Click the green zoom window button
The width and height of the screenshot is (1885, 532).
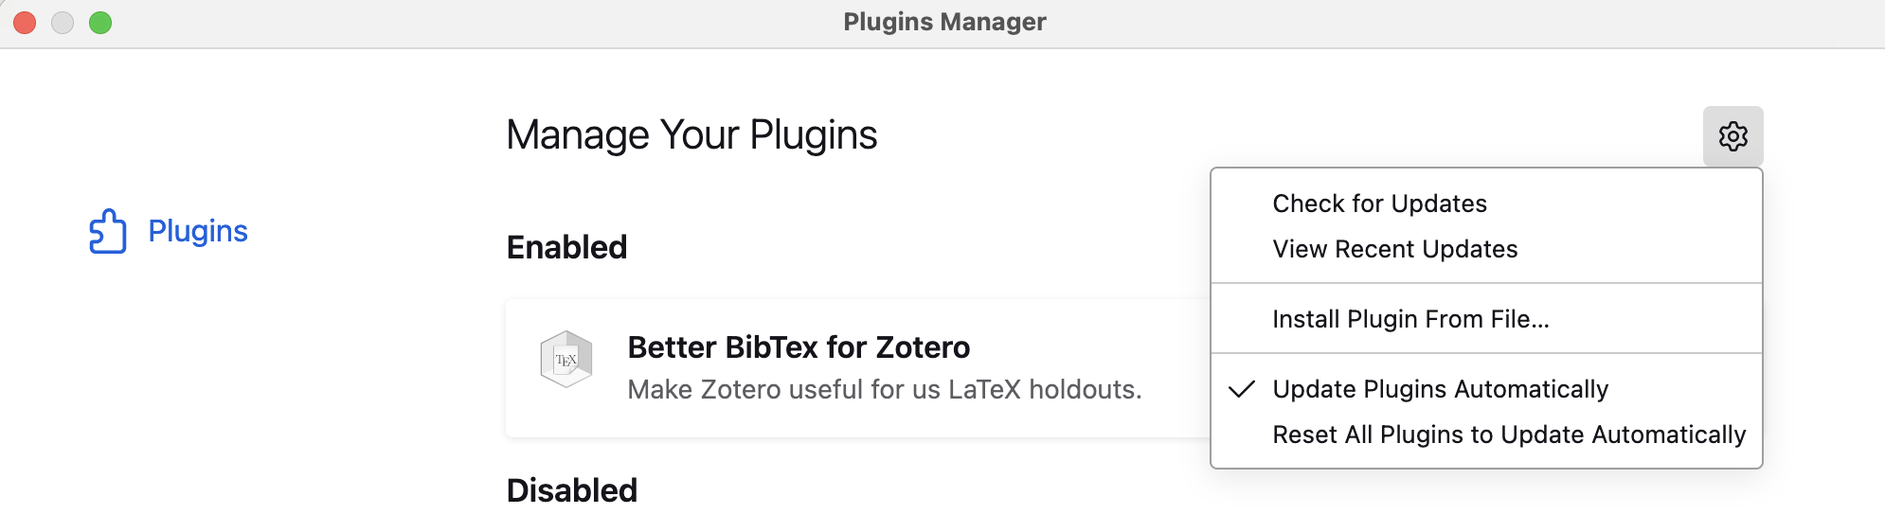point(100,23)
